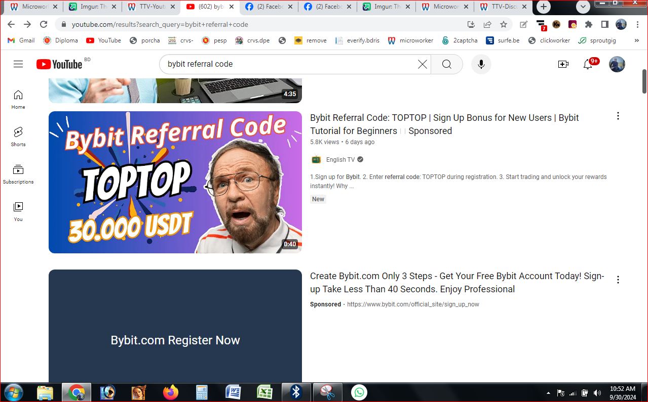Open the English TV channel avatar

point(316,159)
